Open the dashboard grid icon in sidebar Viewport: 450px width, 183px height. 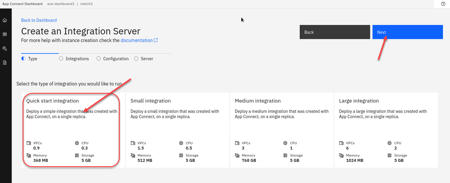(x=5, y=34)
